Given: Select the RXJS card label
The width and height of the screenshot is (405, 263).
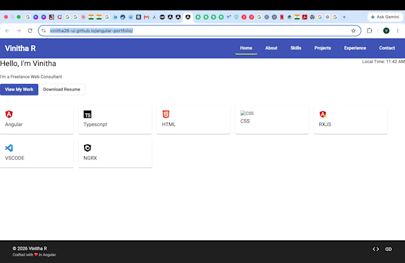Looking at the screenshot, I should (x=325, y=124).
